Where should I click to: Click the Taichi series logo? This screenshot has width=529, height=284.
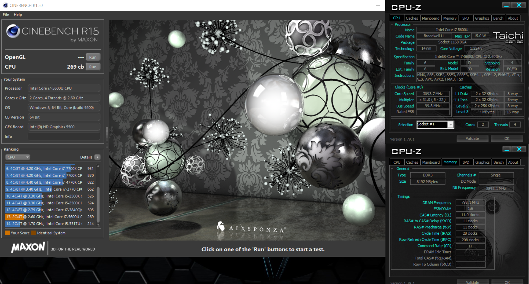[x=508, y=37]
